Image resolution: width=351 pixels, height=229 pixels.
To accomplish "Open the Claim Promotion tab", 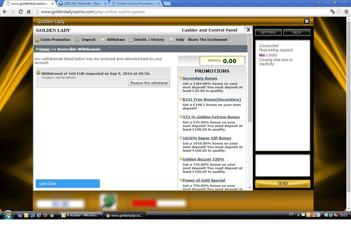I will click(53, 40).
